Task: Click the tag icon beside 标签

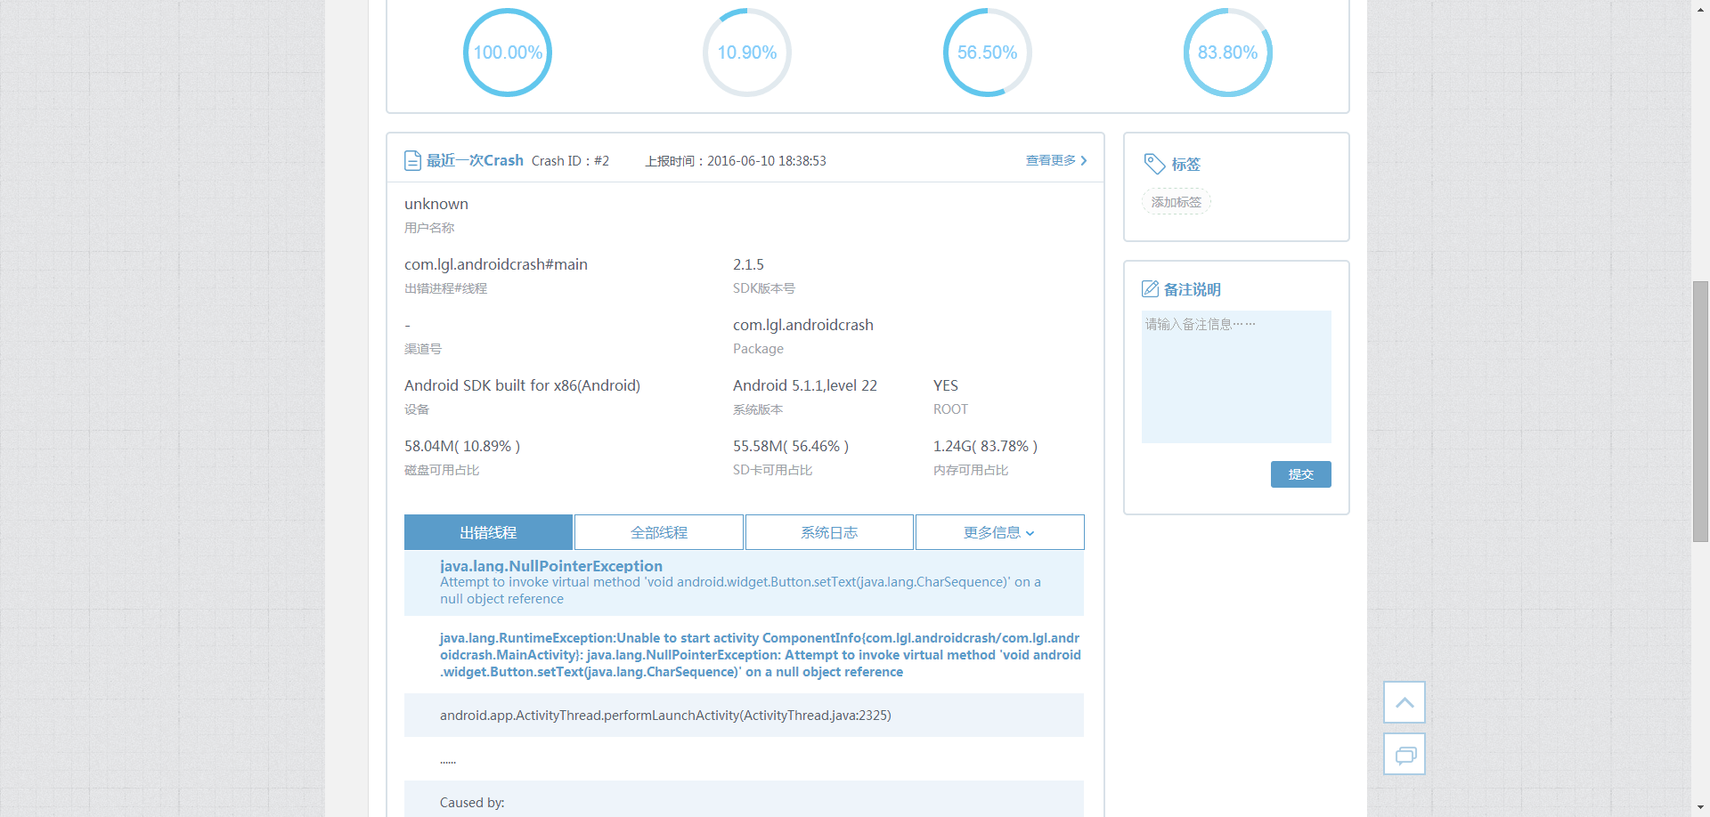Action: (x=1154, y=164)
